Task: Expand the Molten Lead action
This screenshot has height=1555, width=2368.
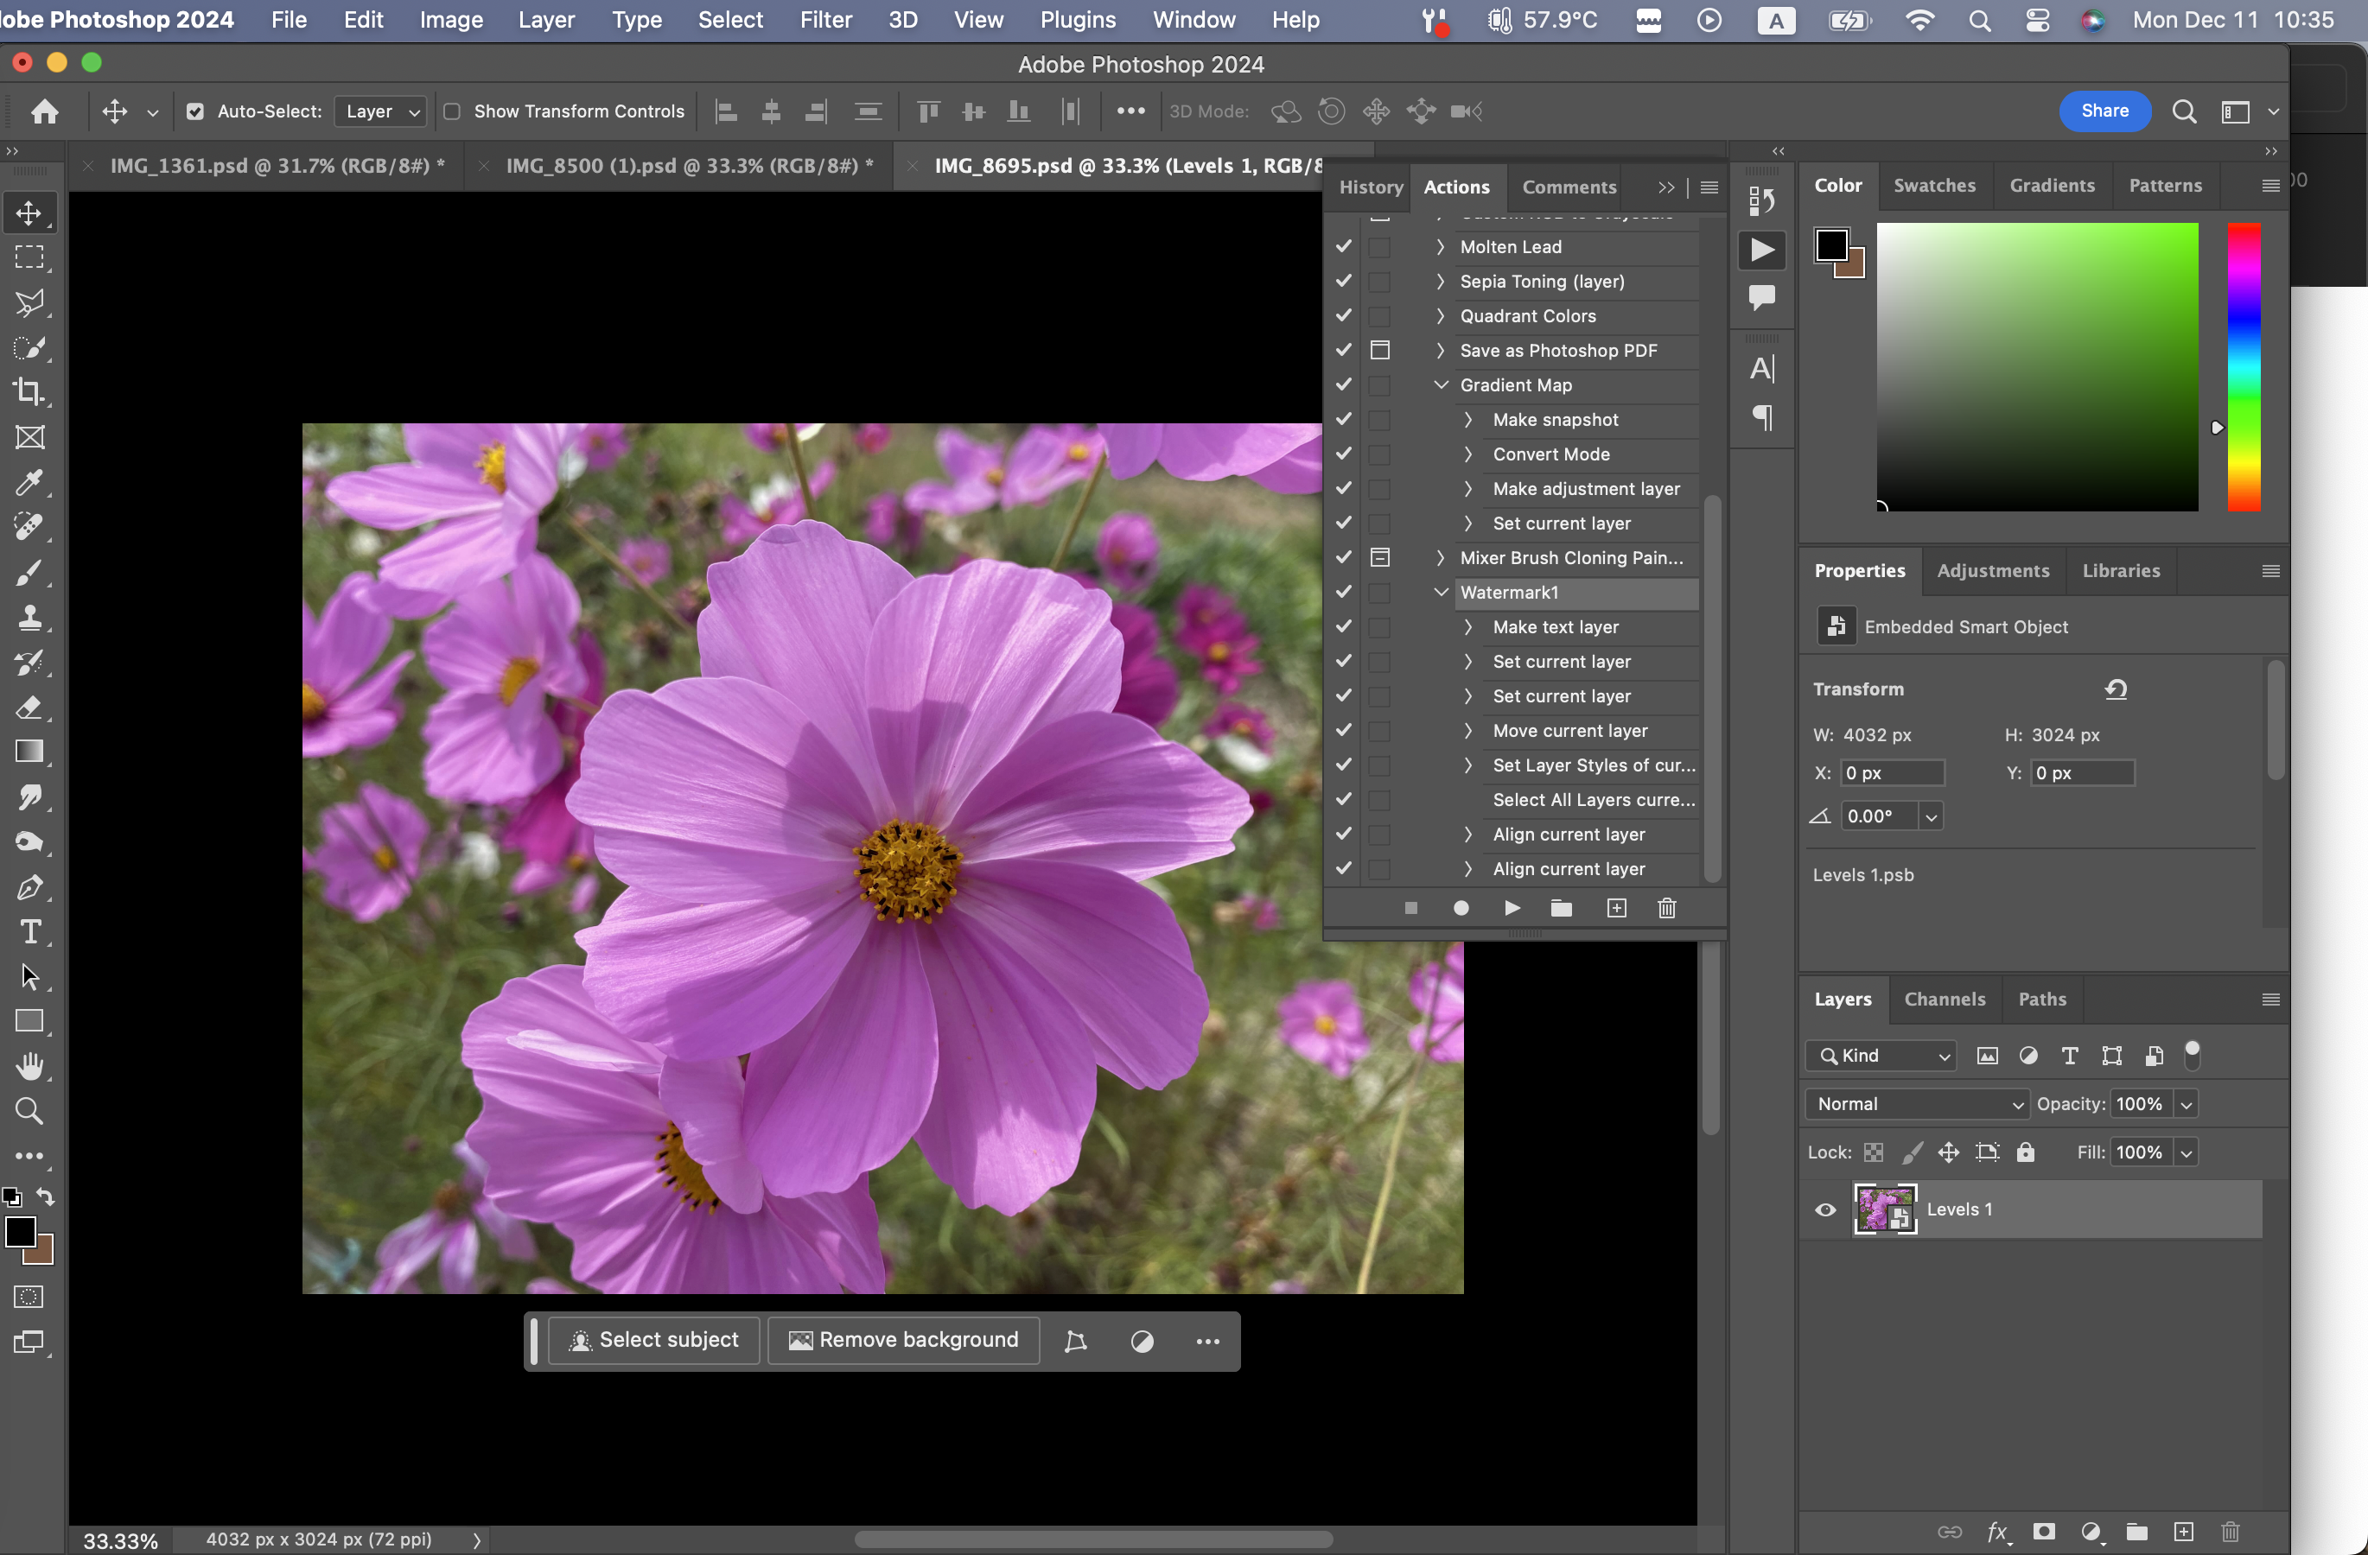Action: (1440, 246)
